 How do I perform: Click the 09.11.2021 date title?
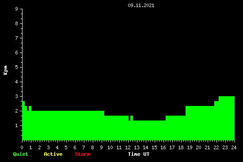141,5
